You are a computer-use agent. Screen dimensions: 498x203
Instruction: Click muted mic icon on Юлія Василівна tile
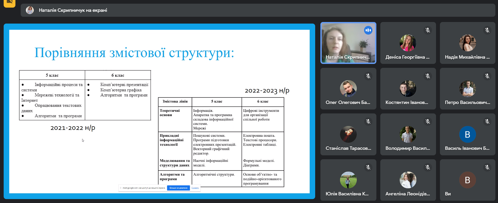tap(368, 167)
